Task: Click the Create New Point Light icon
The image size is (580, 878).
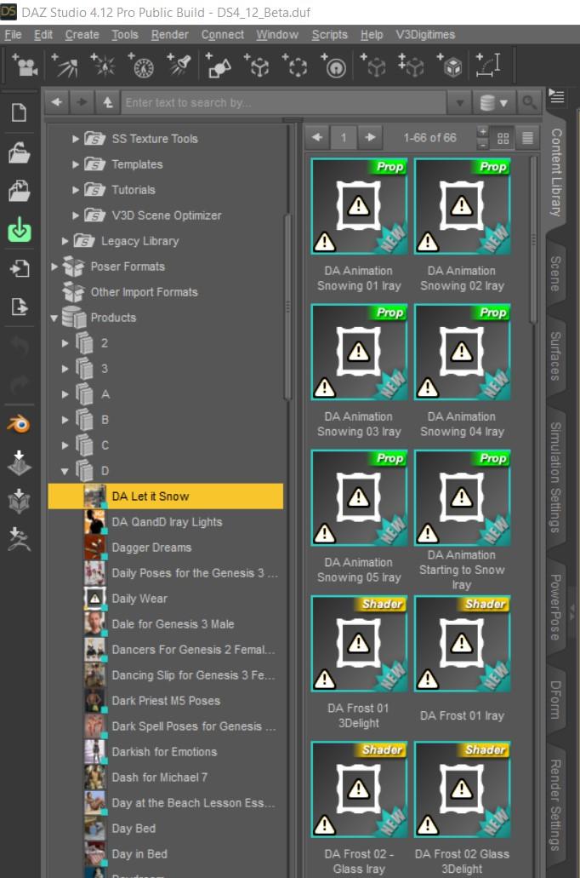Action: (x=103, y=66)
